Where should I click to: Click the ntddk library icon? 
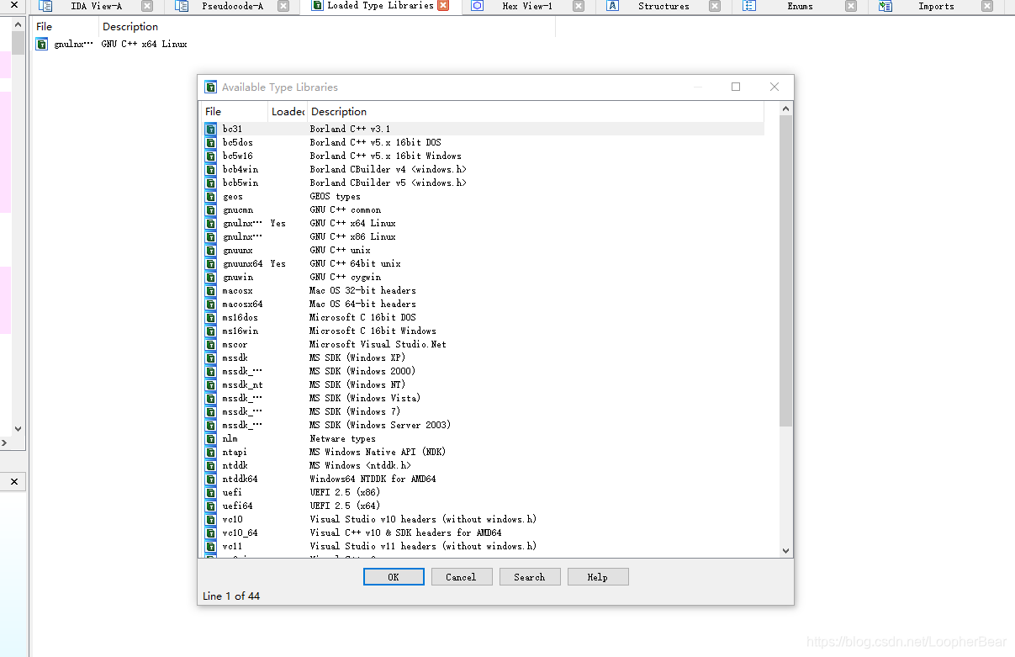click(x=211, y=465)
